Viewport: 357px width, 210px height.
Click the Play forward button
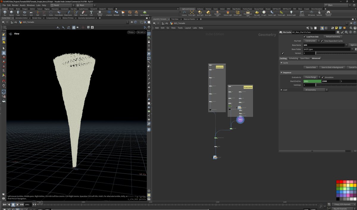(x=18, y=205)
